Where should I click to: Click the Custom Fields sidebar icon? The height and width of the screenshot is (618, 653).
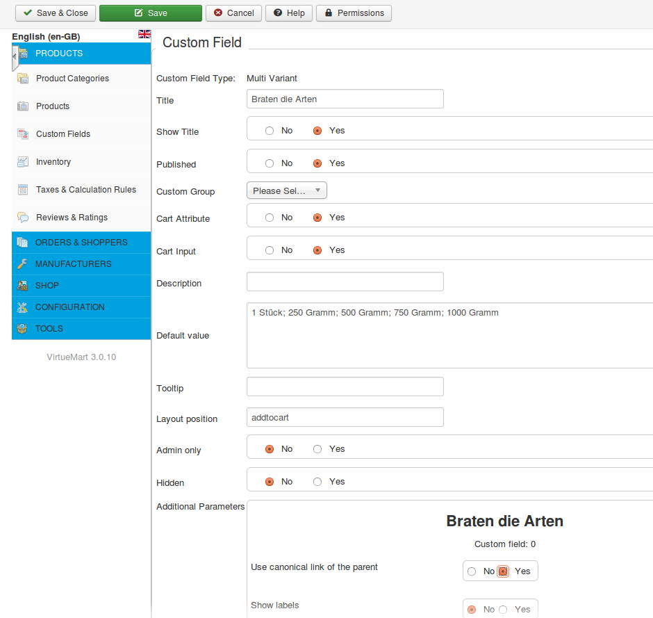coord(23,134)
